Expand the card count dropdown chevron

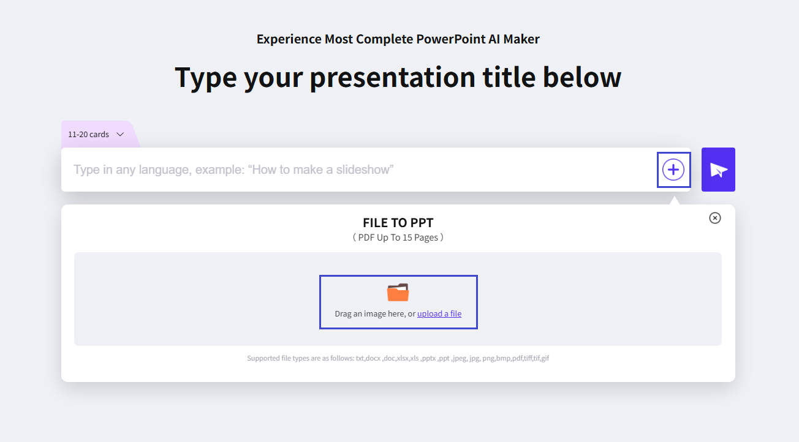(x=119, y=134)
